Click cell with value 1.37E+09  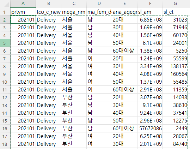point(150,82)
